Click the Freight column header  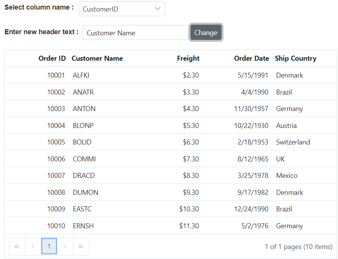(188, 58)
